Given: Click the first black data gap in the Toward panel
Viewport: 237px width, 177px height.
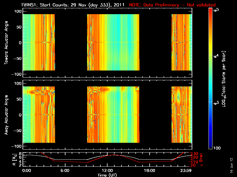Looking at the screenshot, I should point(71,42).
